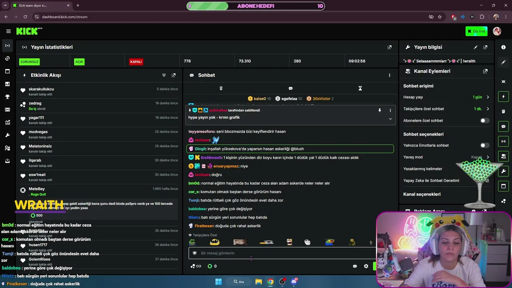Toggle the wrench widget in right rail
Image resolution: width=512 pixels, height=288 pixels.
[x=503, y=171]
